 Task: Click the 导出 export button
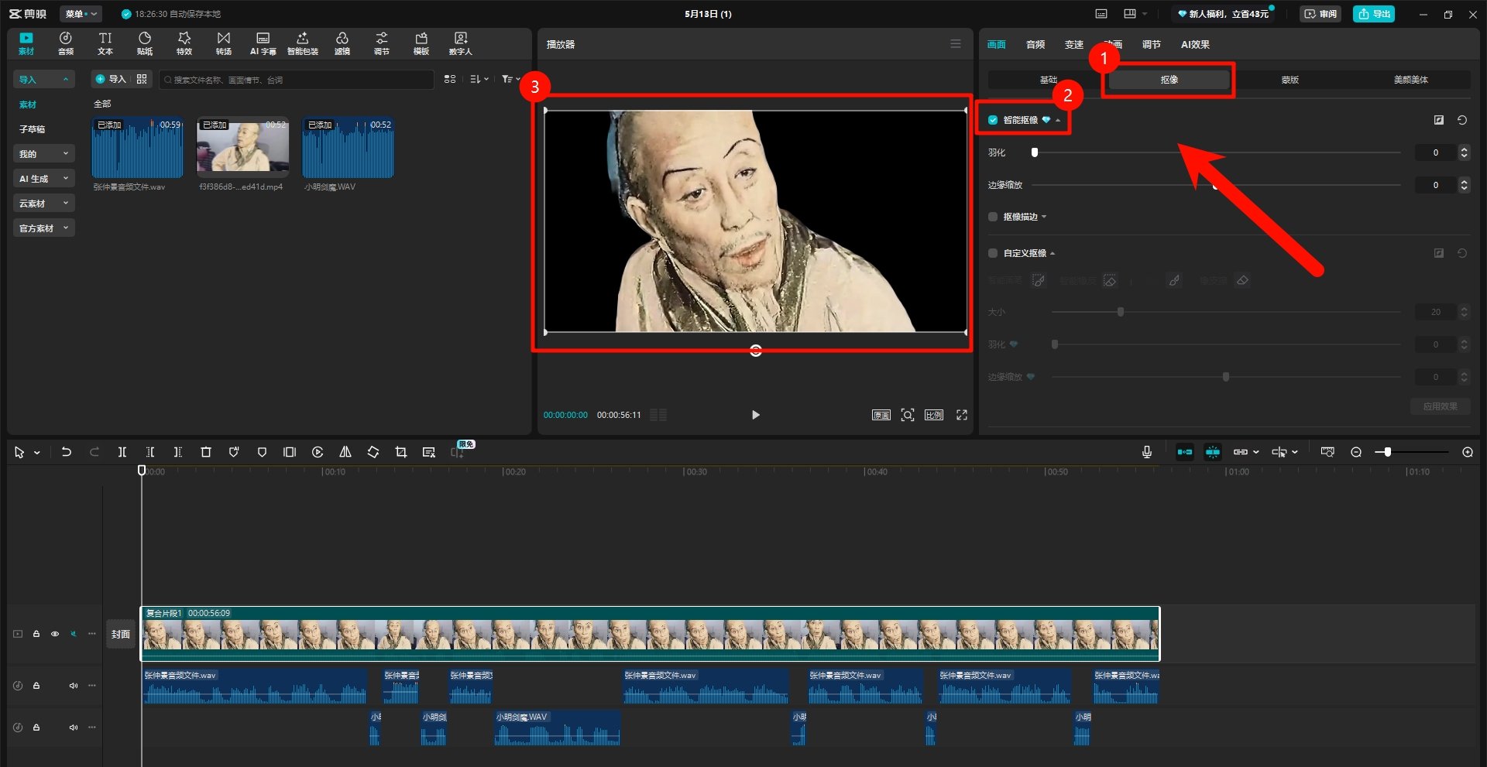(x=1373, y=14)
